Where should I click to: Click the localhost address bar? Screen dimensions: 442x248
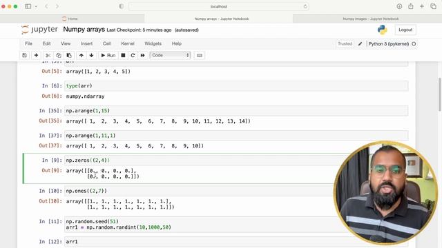click(219, 6)
